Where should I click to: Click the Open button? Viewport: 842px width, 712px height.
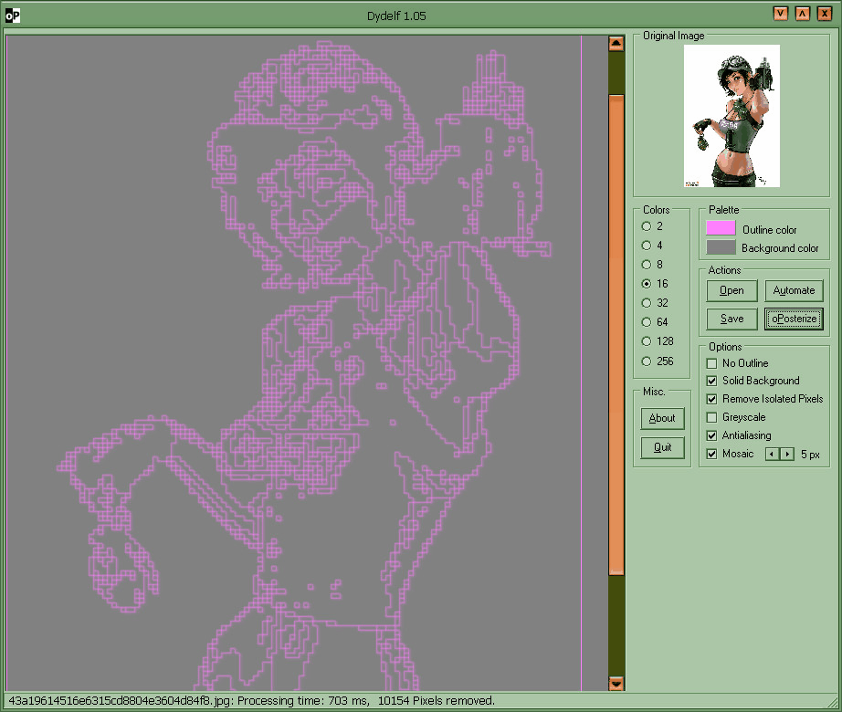(731, 290)
